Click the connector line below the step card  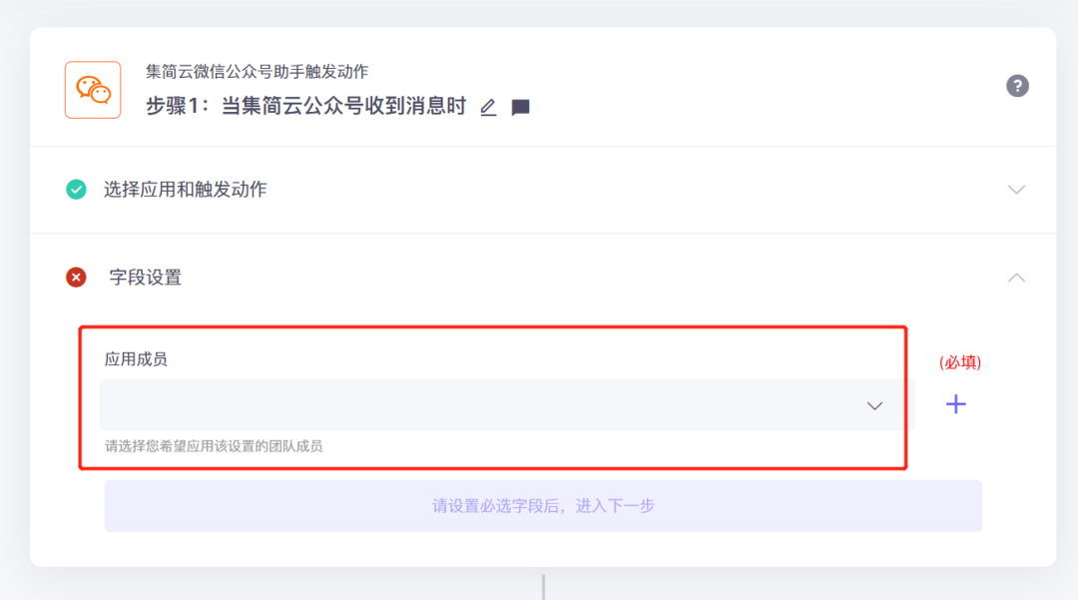(543, 587)
